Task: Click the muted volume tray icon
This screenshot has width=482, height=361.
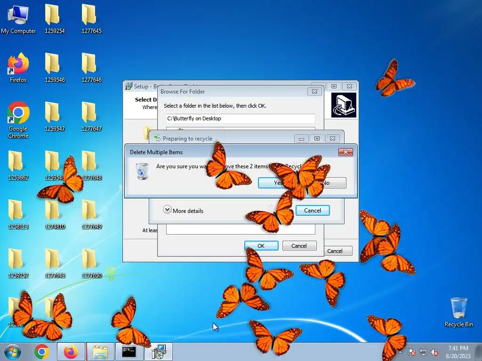Action: (x=434, y=353)
